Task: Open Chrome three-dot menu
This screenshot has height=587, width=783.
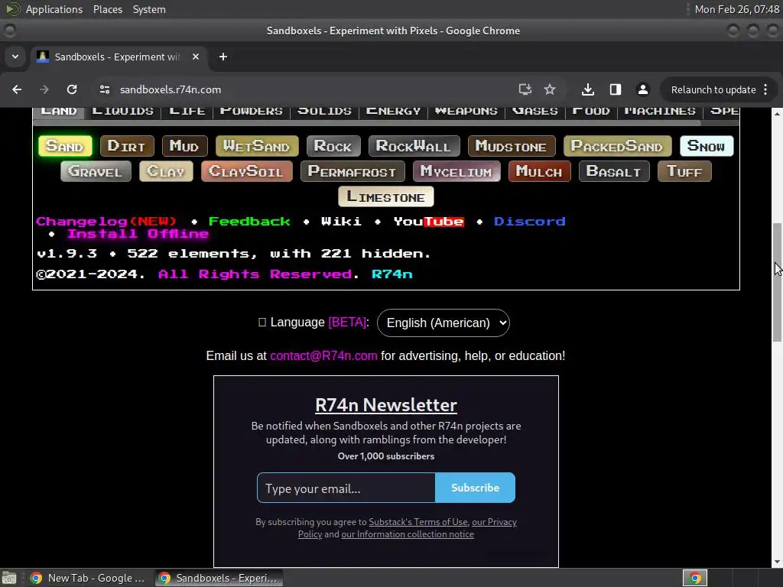Action: tap(765, 89)
